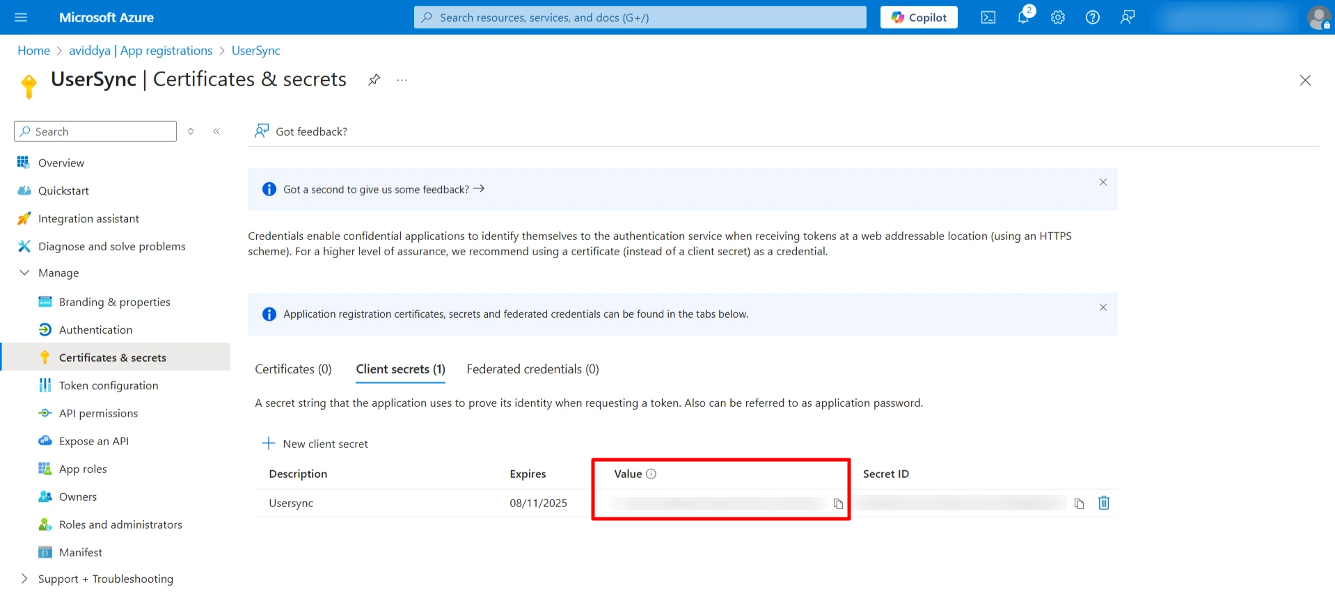Open the more options ellipsis by title

pyautogui.click(x=402, y=80)
